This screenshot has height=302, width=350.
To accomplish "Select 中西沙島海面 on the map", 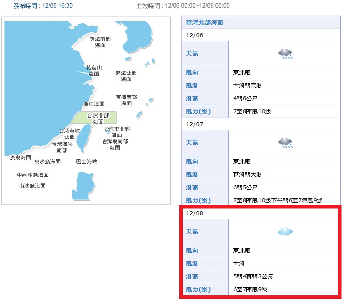I will click(33, 175).
